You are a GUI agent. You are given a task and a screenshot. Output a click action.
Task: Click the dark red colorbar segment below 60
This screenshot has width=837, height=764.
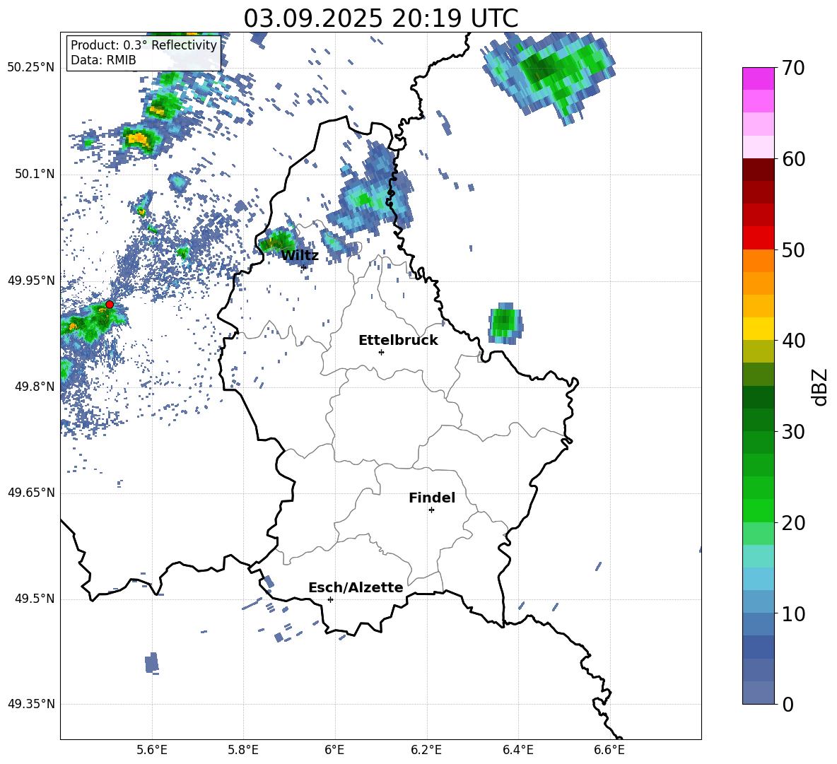(x=758, y=169)
